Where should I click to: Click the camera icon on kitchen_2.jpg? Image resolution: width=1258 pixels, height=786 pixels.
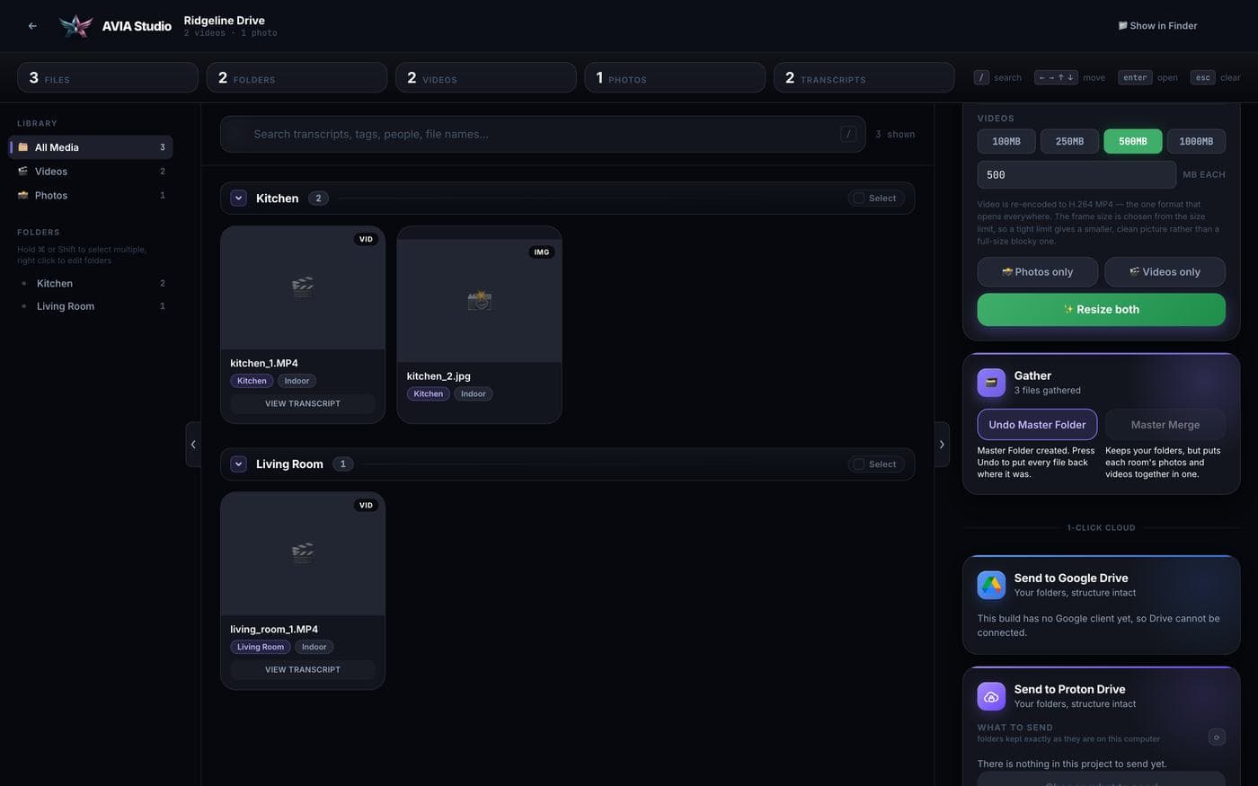(479, 300)
